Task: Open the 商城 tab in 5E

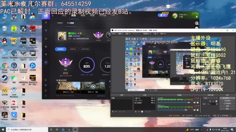Action: [83, 16]
